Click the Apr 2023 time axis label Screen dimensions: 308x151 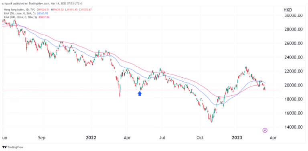(273, 138)
